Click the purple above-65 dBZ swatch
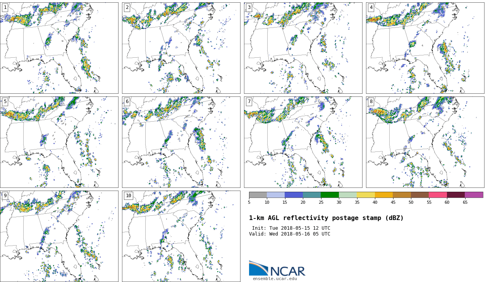The height and width of the screenshot is (282, 488). [474, 195]
